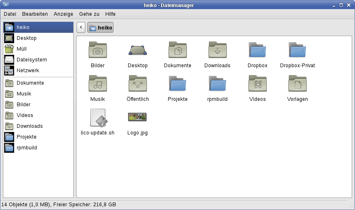Click the Desktop icon in the file area
355x210 pixels.
tap(137, 51)
